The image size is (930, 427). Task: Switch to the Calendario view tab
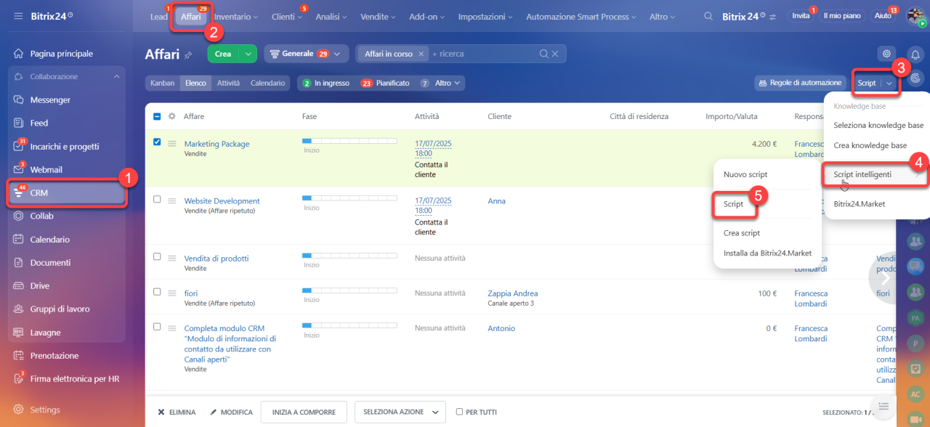click(267, 84)
